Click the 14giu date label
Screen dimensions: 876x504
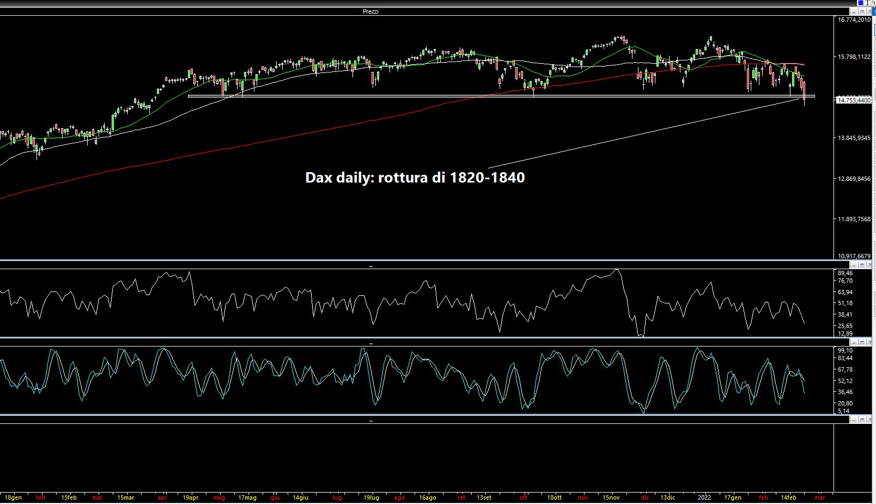[301, 497]
